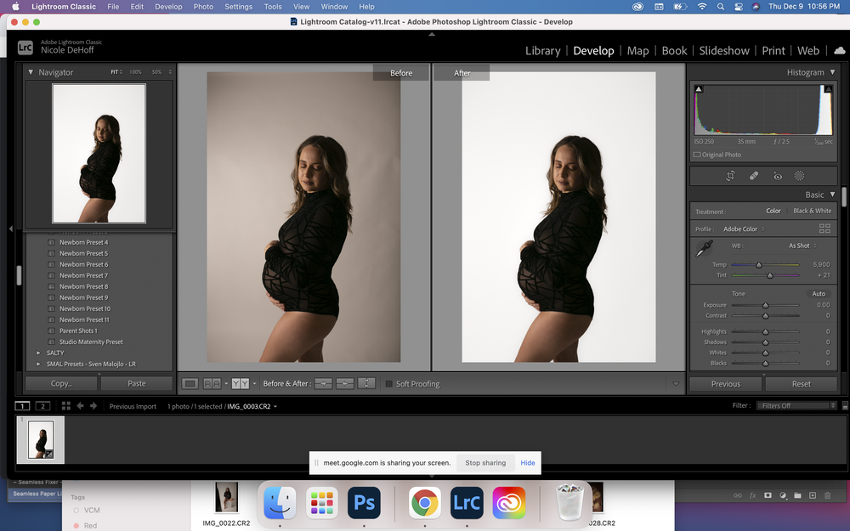Switch to the Print module
The width and height of the screenshot is (850, 531).
click(x=773, y=50)
